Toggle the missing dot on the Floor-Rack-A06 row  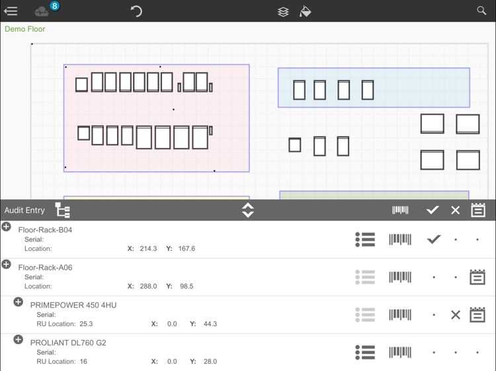click(456, 277)
